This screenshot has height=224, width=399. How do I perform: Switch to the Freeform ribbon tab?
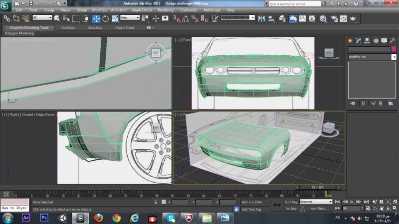click(68, 28)
